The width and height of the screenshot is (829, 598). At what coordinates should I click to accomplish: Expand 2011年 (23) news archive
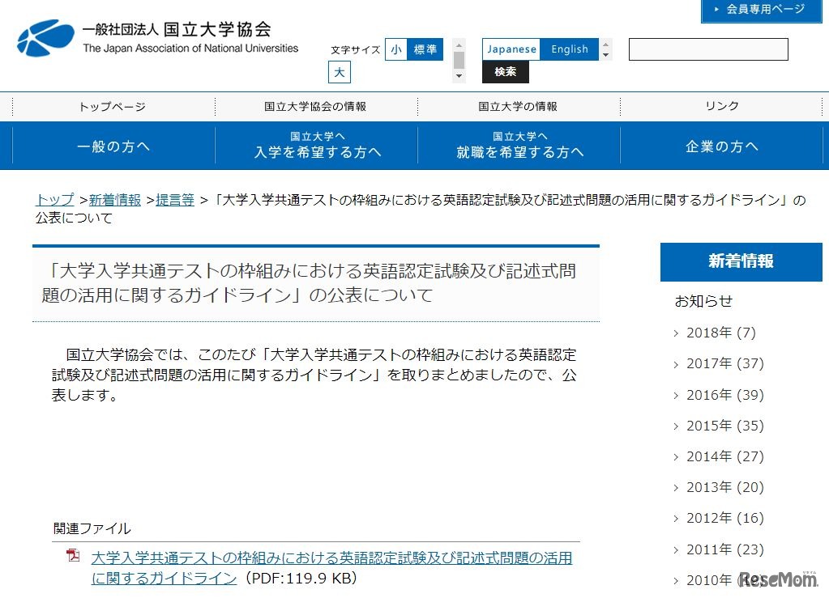tap(724, 549)
